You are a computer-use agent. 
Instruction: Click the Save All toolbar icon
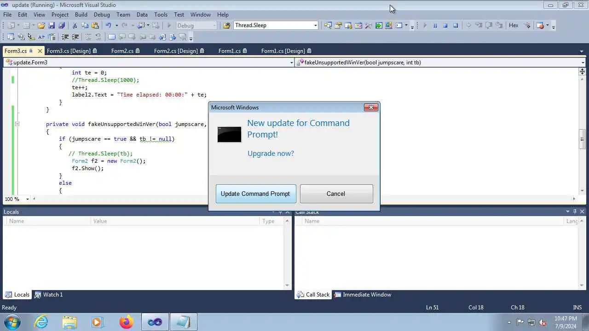pyautogui.click(x=62, y=26)
